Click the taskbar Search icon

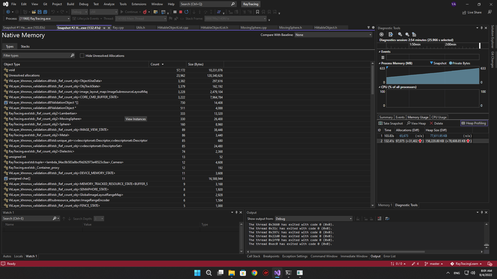coord(209,273)
